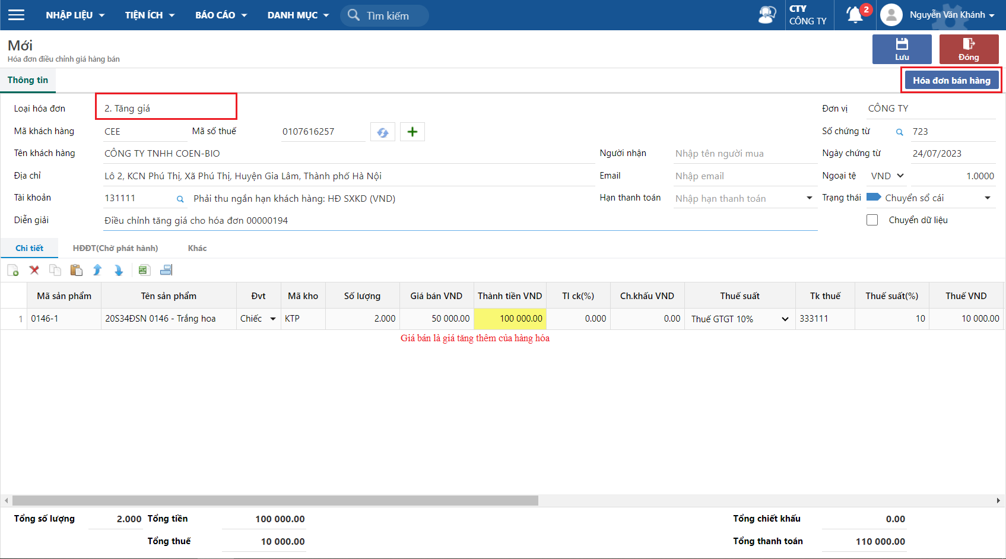Open the BÁO CÁO menu
This screenshot has height=559, width=1006.
[221, 15]
